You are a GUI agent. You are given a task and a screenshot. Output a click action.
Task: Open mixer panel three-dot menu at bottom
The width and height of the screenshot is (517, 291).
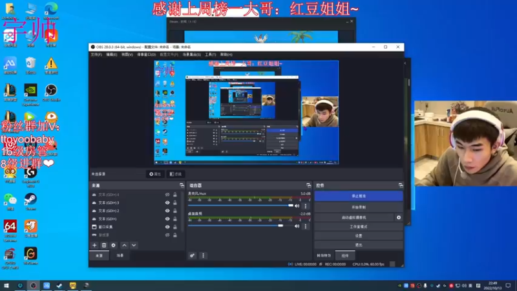(x=203, y=255)
